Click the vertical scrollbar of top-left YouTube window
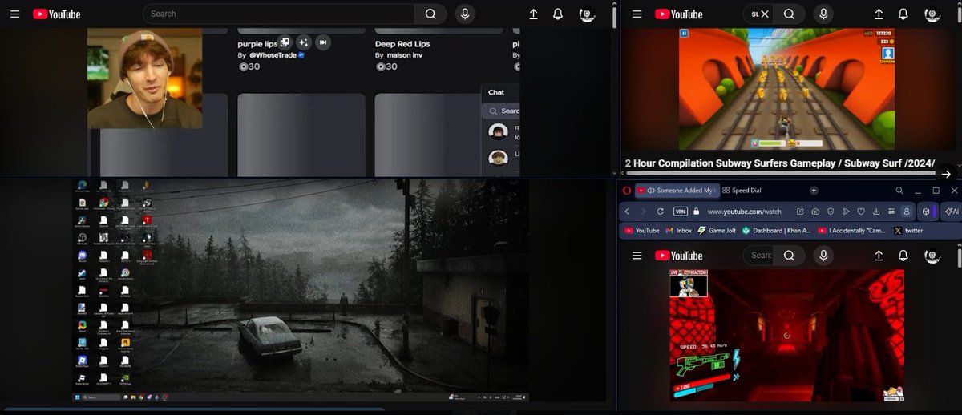The height and width of the screenshot is (415, 962). (614, 16)
